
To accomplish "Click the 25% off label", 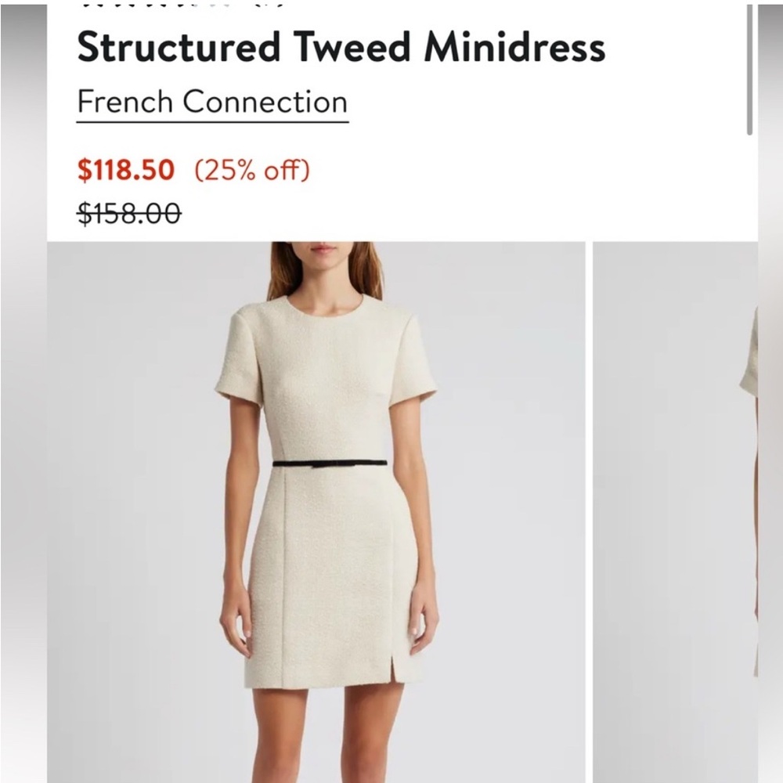I will click(253, 168).
